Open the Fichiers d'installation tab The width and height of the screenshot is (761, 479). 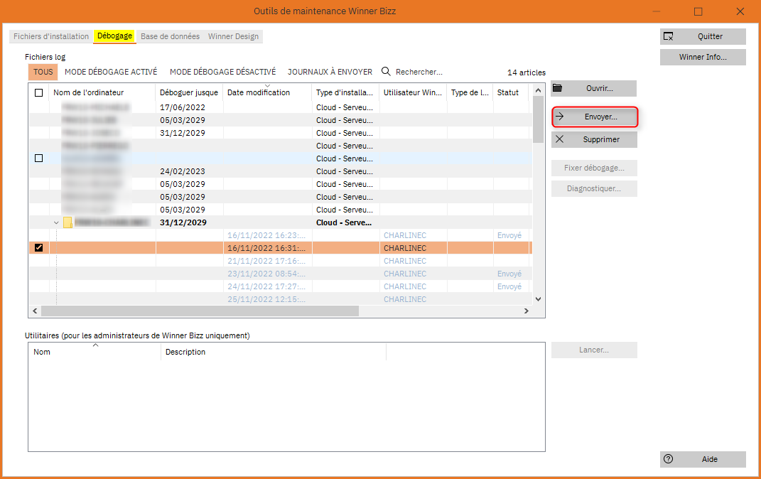point(51,36)
